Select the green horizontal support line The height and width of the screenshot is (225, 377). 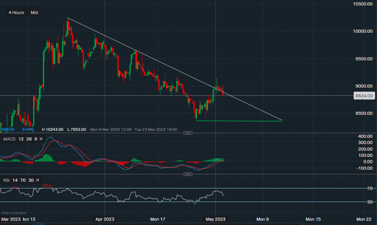241,121
